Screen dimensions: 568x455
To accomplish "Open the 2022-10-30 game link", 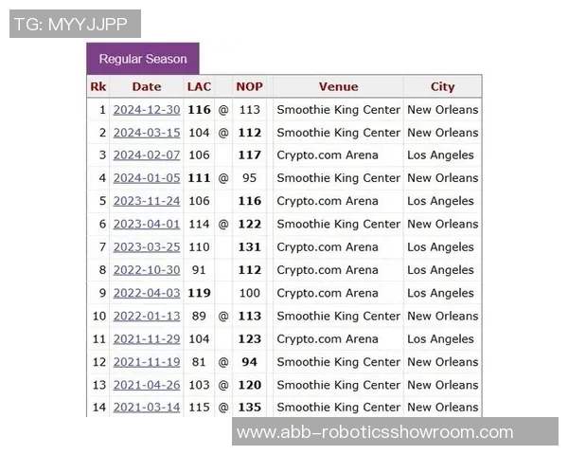I will [146, 270].
